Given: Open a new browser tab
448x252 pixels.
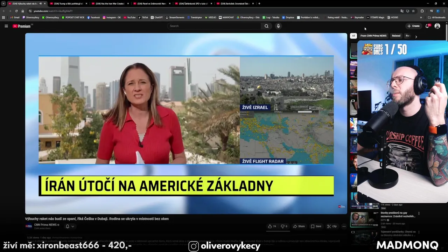Looking at the screenshot, I should [x=259, y=3].
